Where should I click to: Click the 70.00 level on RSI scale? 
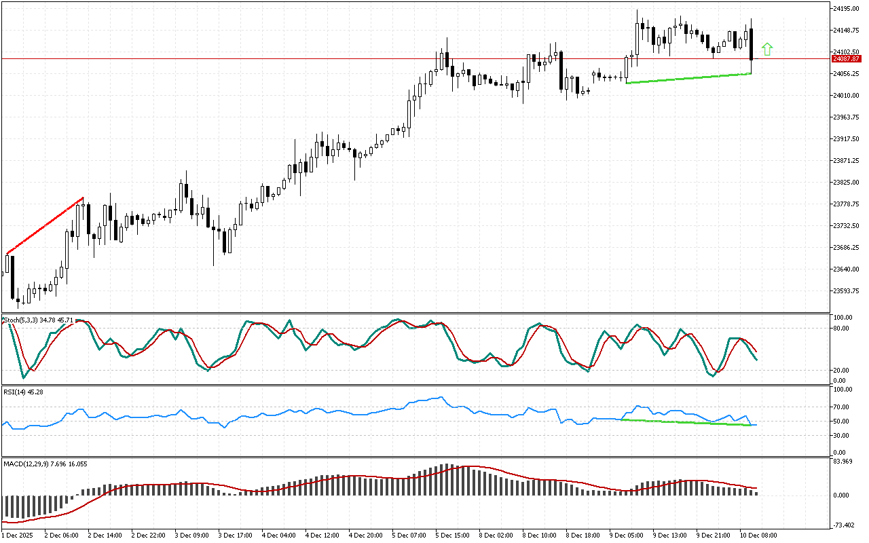click(843, 407)
